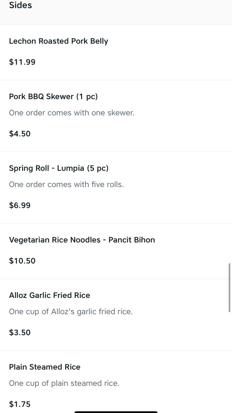Tap the Alloz's garlic fried rice description
The width and height of the screenshot is (232, 413).
[x=71, y=312]
